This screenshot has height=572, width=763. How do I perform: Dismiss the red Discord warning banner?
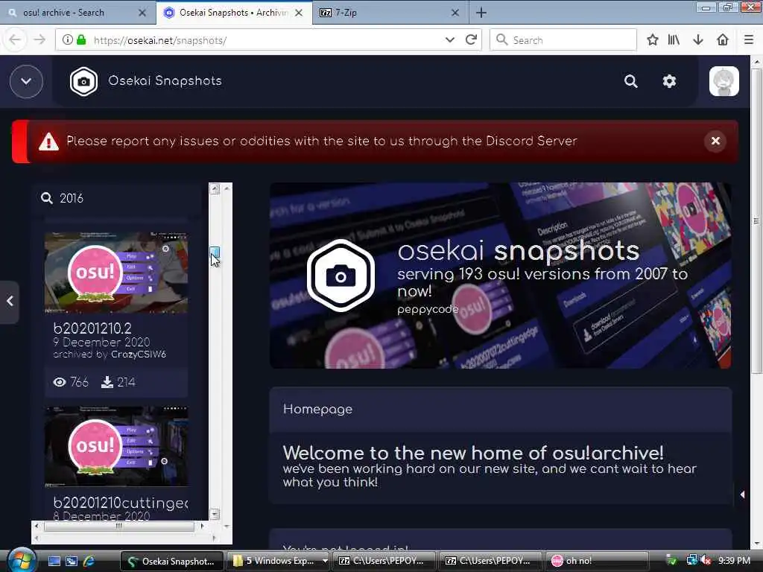coord(715,141)
